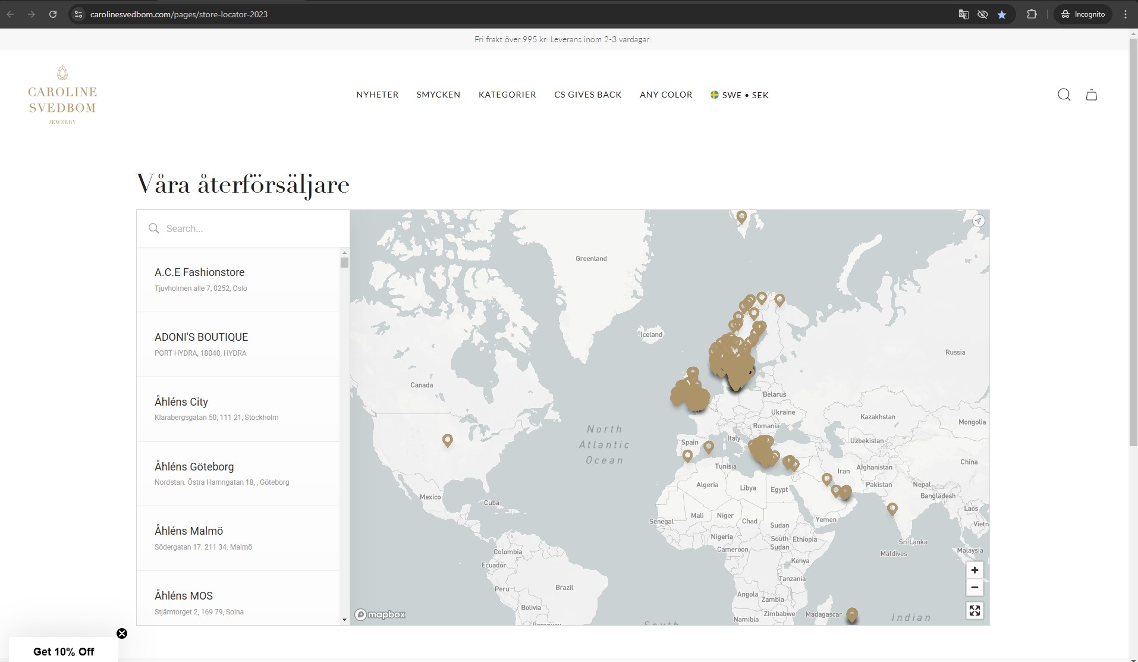Zoom out the map with minus button
This screenshot has height=662, width=1138.
click(974, 588)
